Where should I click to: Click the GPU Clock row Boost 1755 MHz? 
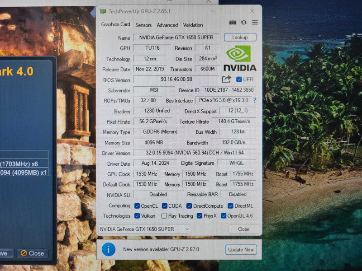(243, 174)
